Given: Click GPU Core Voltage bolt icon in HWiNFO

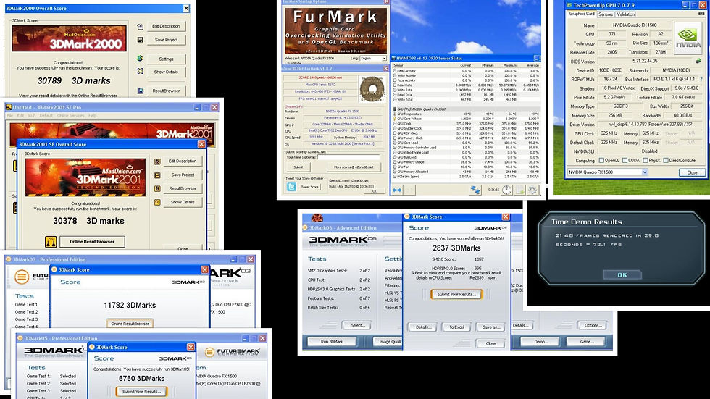Looking at the screenshot, I should tap(394, 119).
